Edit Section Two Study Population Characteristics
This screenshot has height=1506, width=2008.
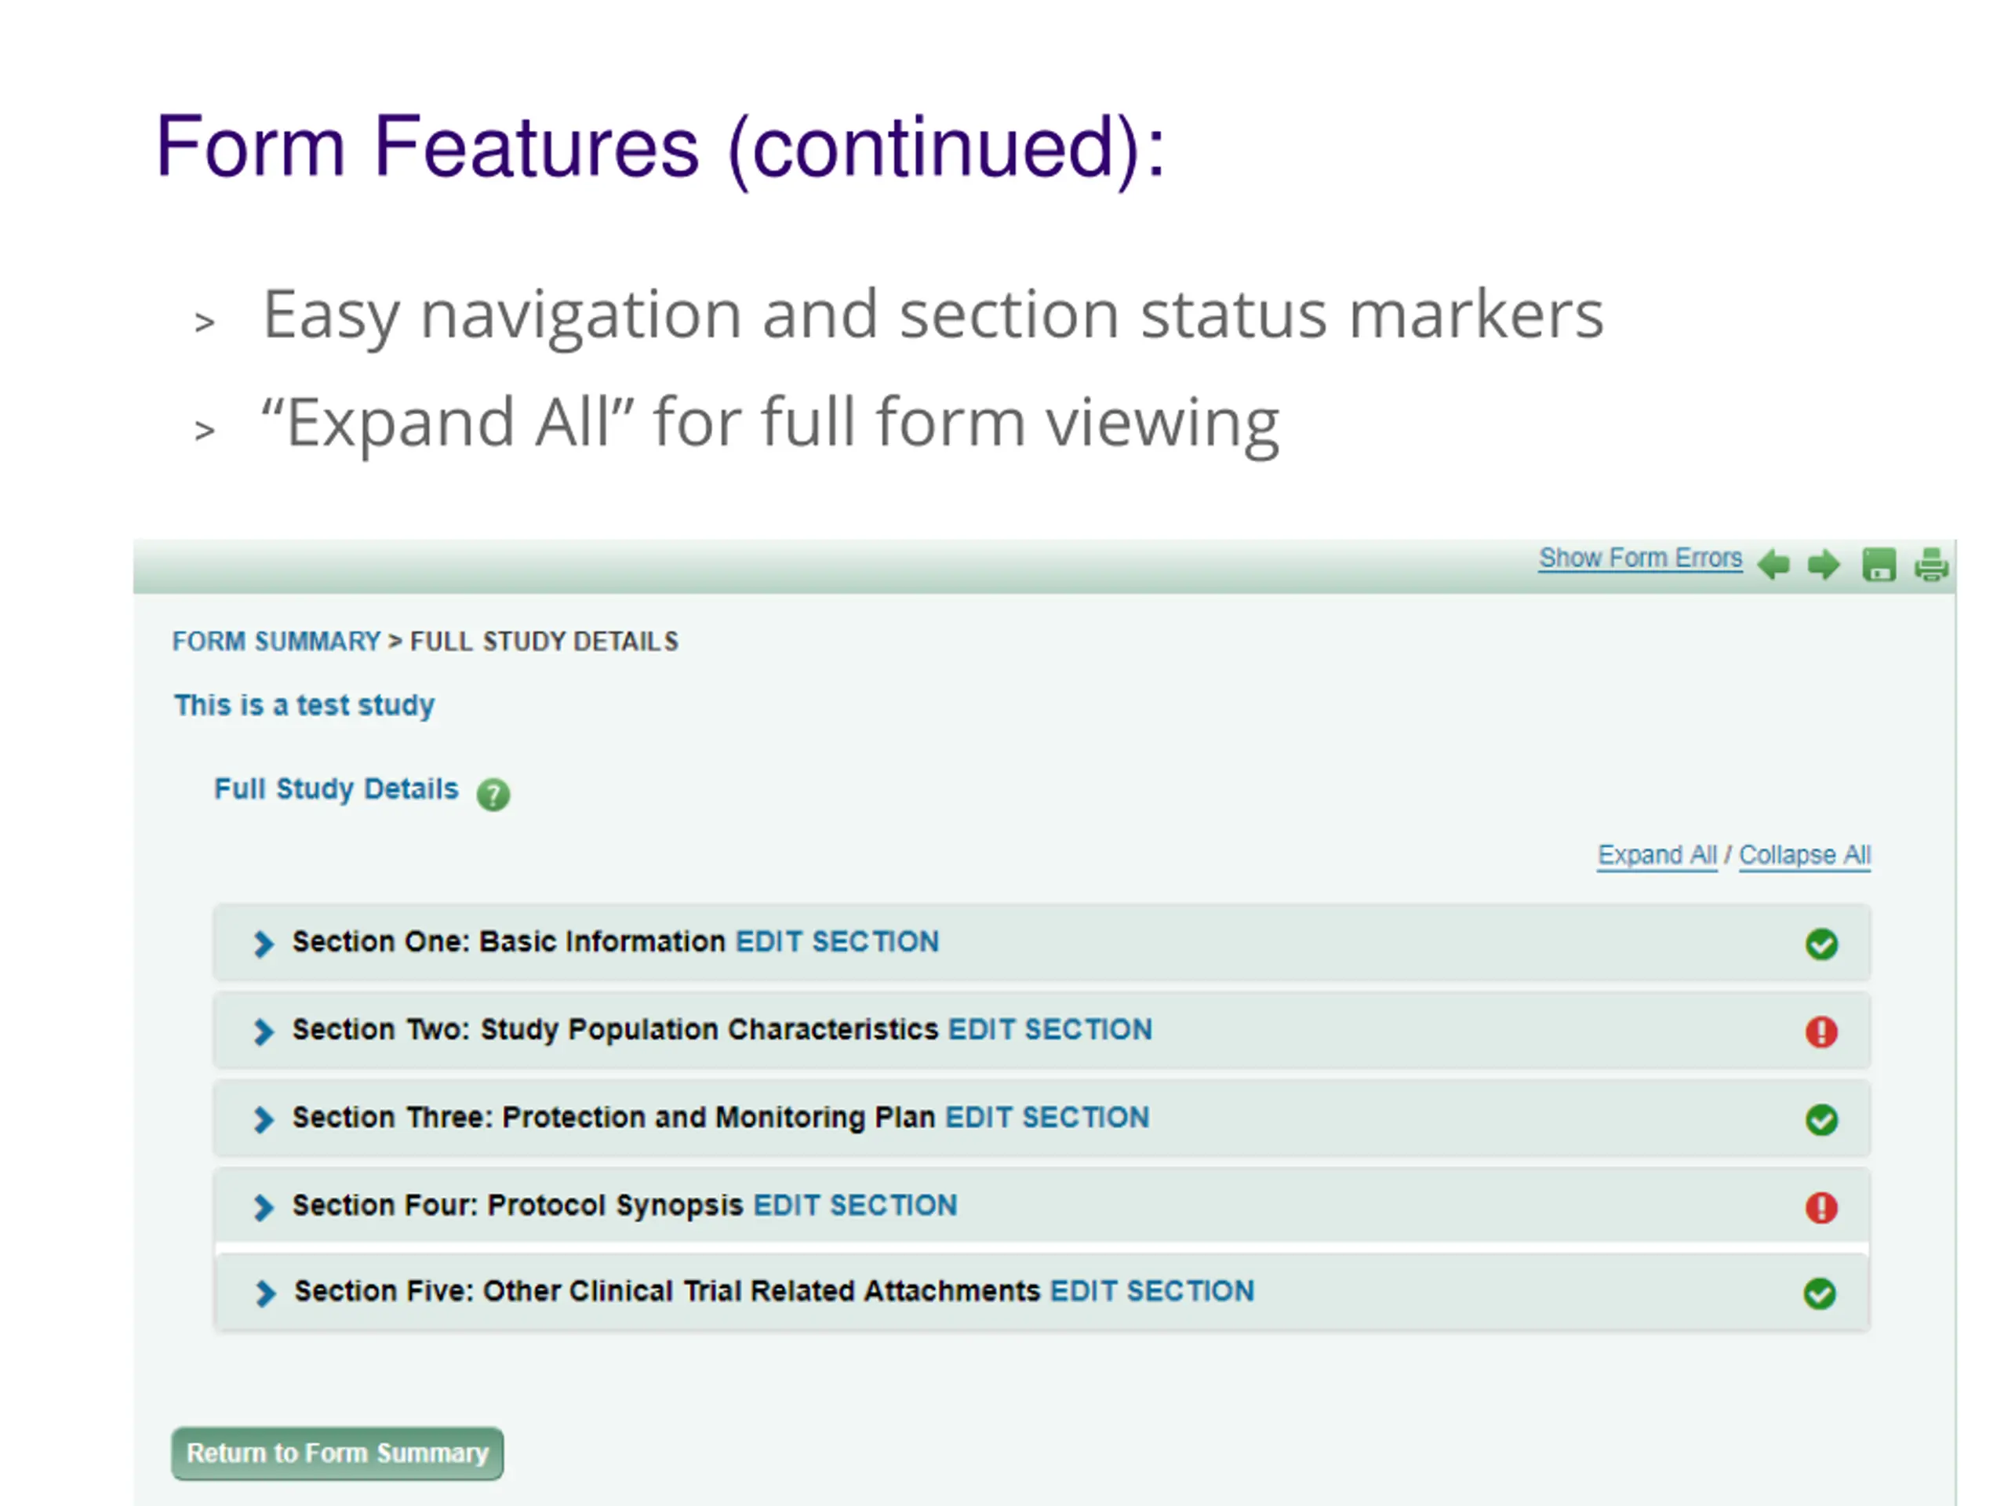tap(1050, 1029)
